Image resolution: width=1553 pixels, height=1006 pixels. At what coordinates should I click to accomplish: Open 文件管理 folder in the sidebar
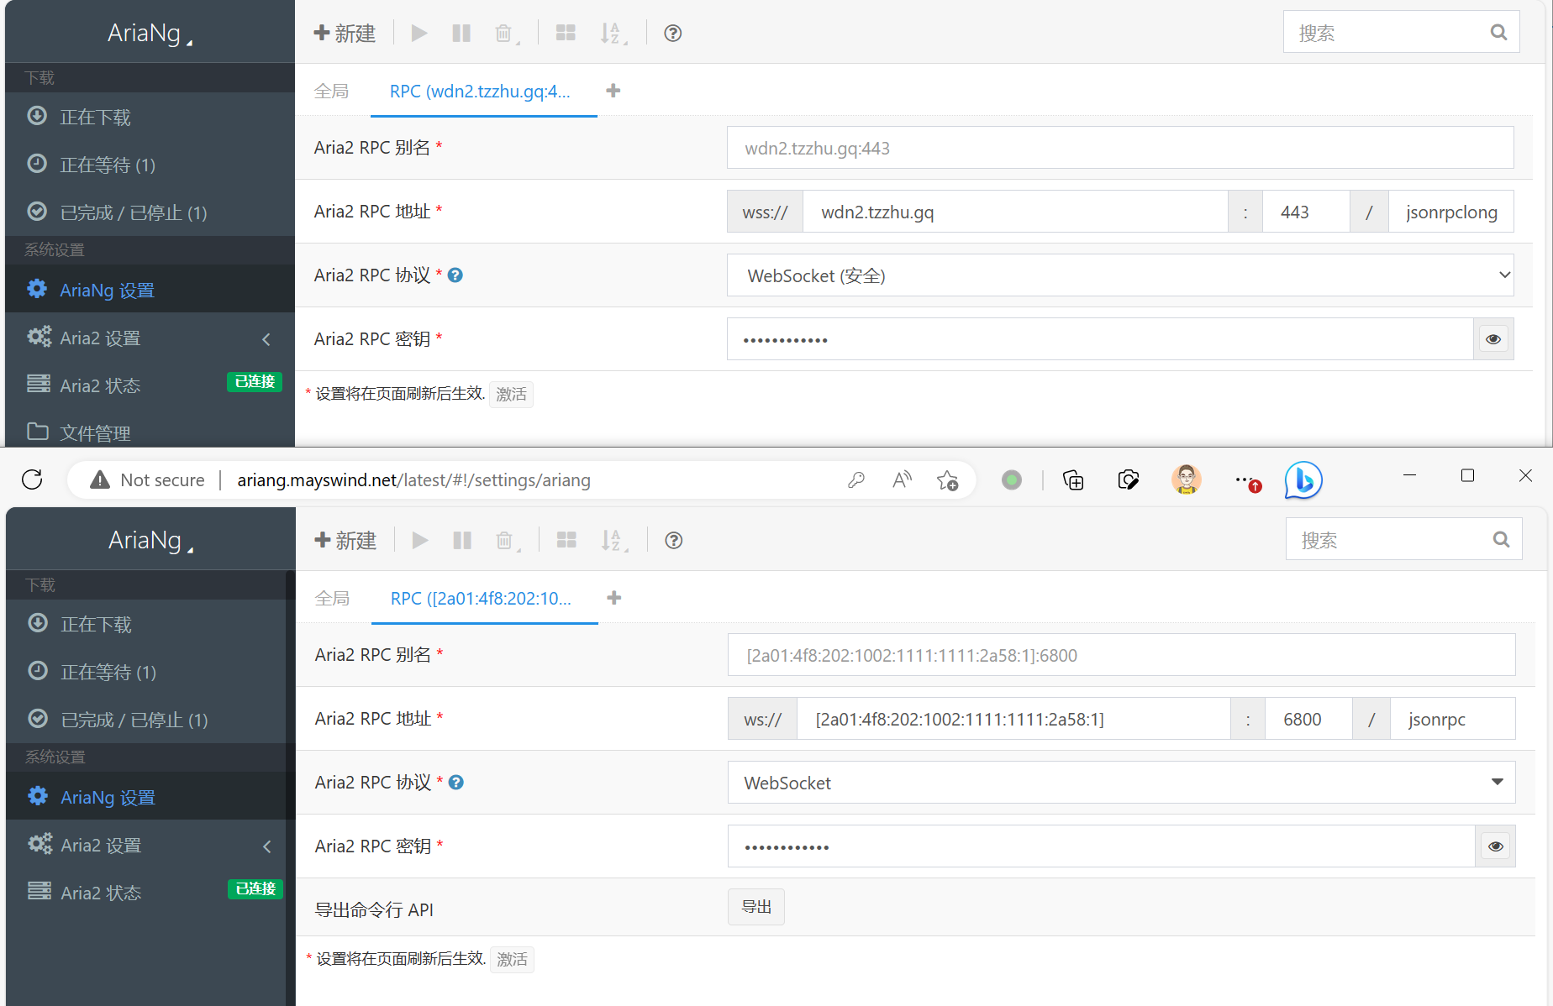coord(95,432)
